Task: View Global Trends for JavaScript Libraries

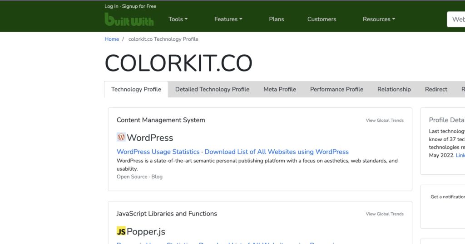Action: coord(385,214)
